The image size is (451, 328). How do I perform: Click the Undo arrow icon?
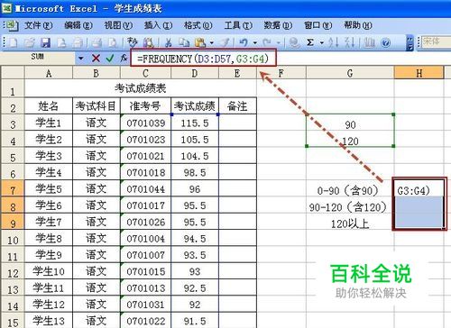[244, 42]
